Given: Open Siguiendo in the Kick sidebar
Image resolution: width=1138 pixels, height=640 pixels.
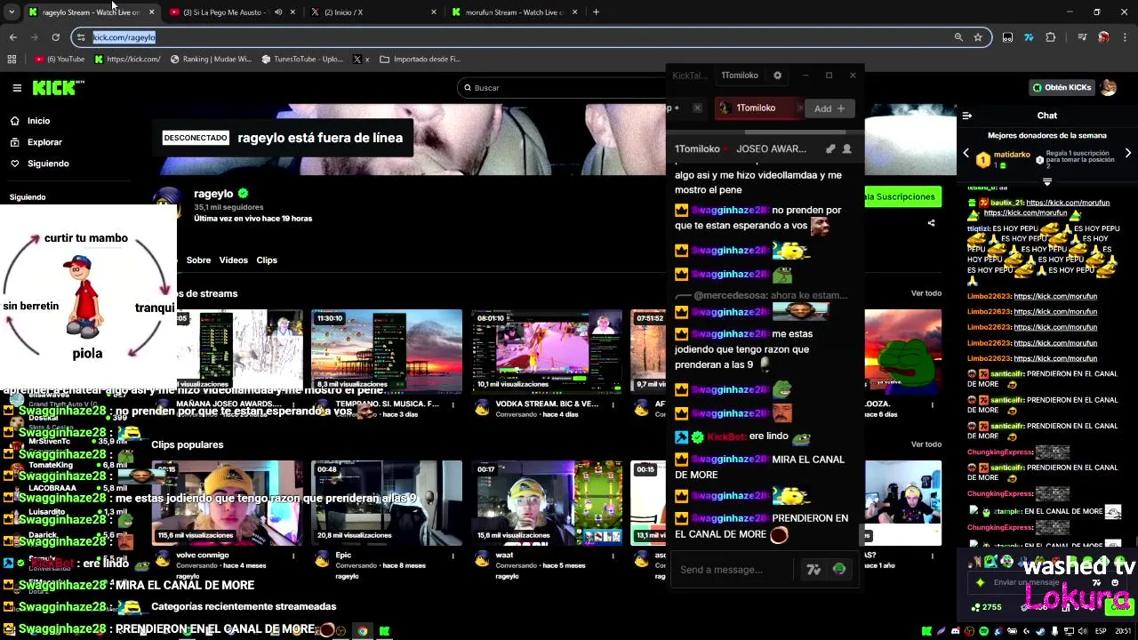Looking at the screenshot, I should (48, 164).
